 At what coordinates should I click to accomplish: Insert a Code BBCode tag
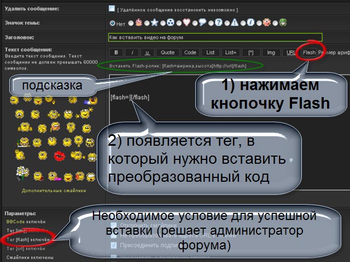pos(190,52)
